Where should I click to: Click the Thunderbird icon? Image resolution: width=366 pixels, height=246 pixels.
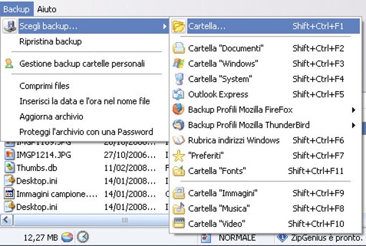[x=179, y=125]
